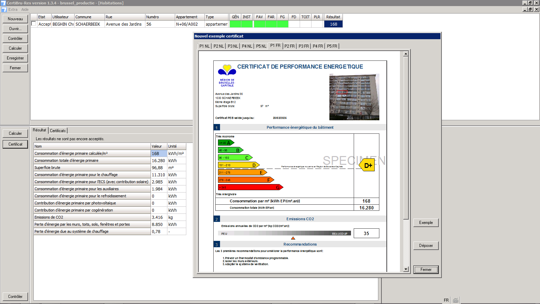This screenshot has width=540, height=304.
Task: Select the Résultat value cell 168 in table
Action: coord(333,24)
